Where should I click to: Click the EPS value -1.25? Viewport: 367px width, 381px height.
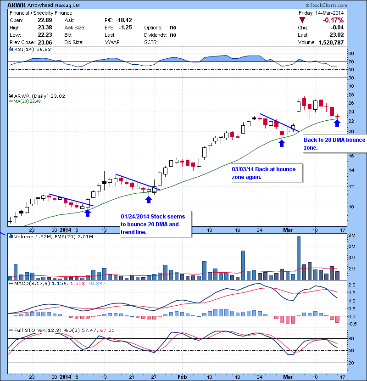point(125,28)
